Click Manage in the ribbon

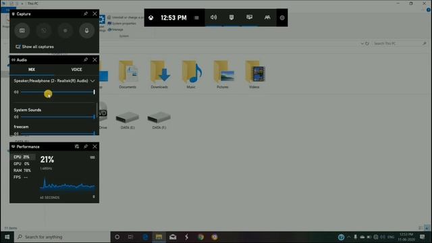coord(115,30)
